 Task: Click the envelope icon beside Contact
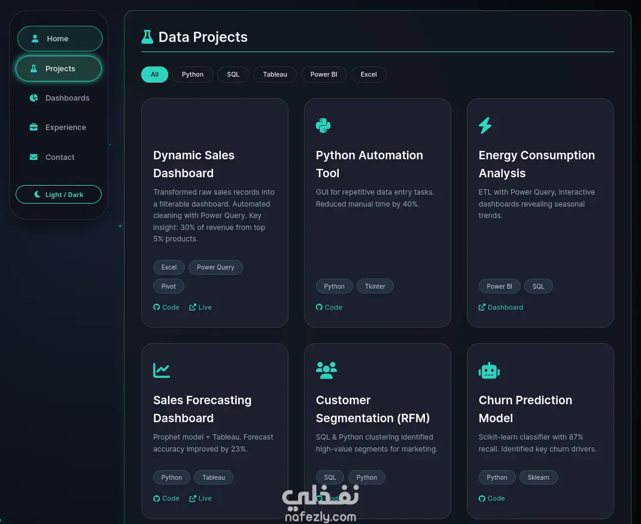(34, 157)
